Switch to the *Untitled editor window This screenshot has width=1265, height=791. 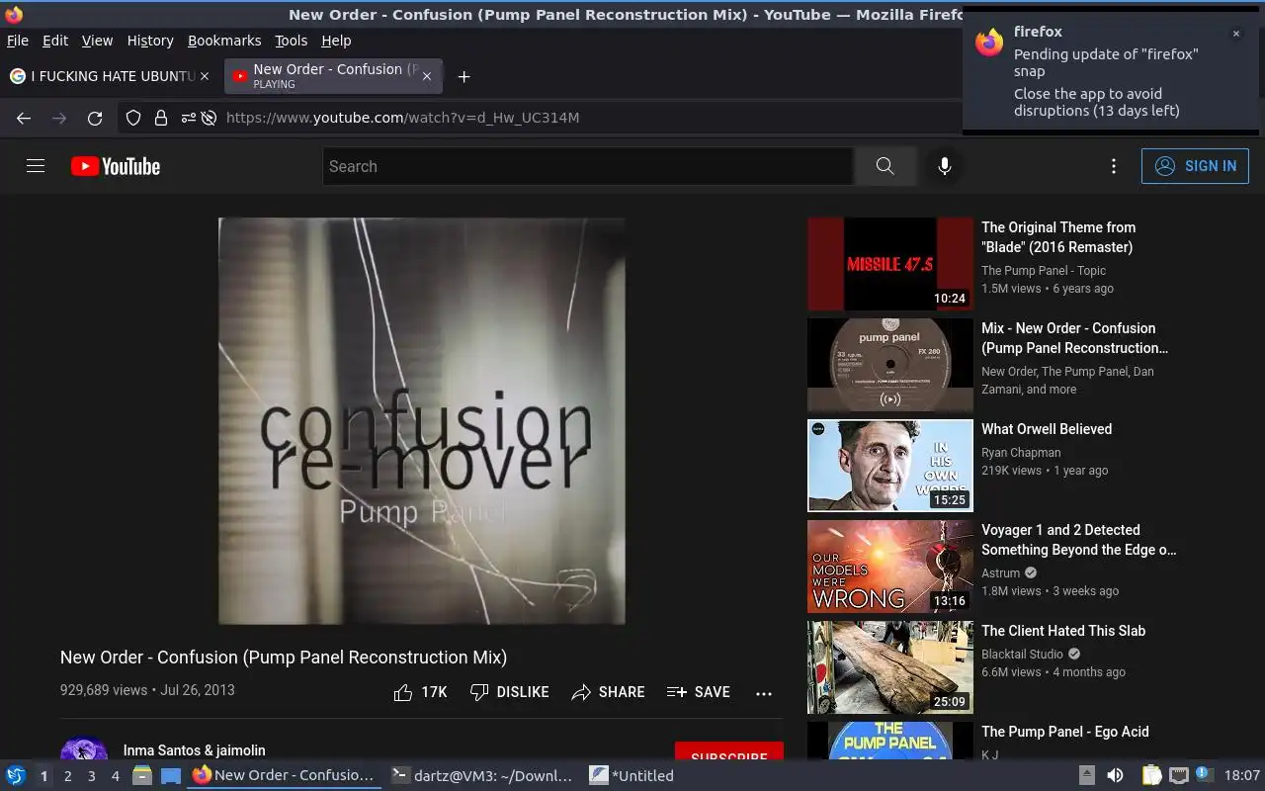632,775
